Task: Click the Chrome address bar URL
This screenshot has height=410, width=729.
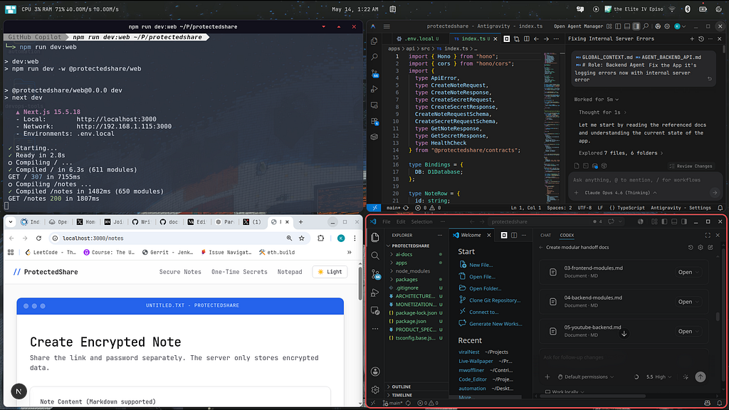Action: 93,238
